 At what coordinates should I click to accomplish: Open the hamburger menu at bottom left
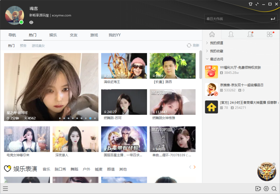5,189
